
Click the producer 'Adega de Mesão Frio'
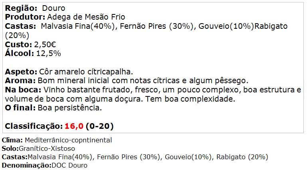click(86, 17)
